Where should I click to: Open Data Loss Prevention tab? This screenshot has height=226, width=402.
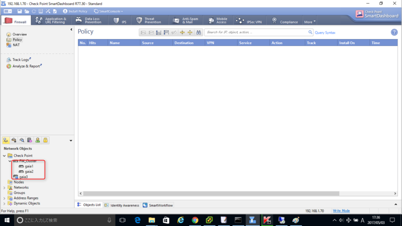click(89, 21)
